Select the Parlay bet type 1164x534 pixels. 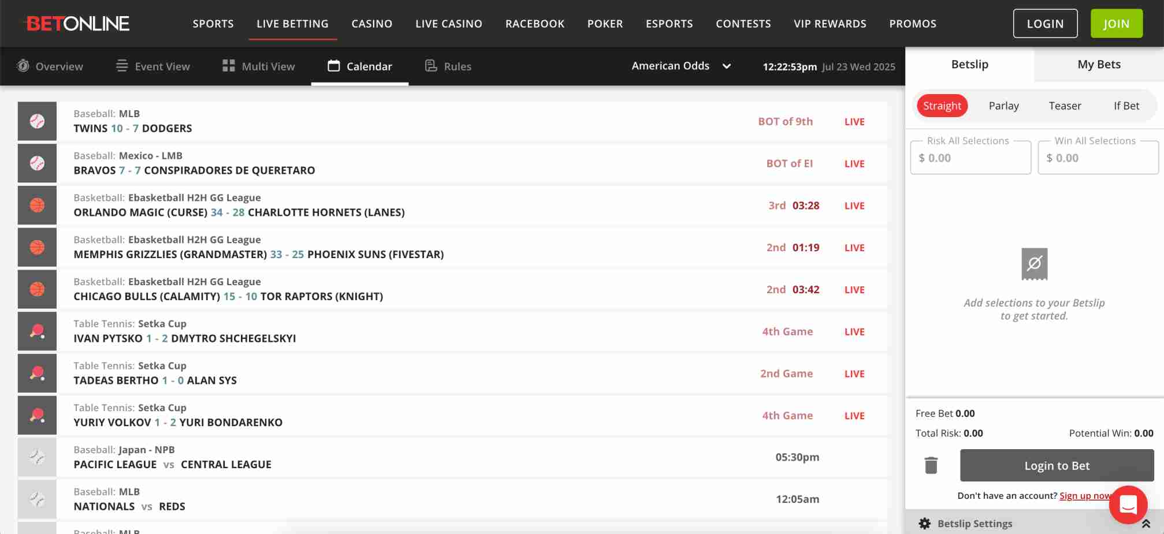click(1004, 106)
